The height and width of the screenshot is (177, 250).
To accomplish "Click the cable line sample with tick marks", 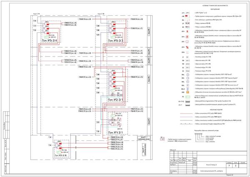I will [186, 124].
